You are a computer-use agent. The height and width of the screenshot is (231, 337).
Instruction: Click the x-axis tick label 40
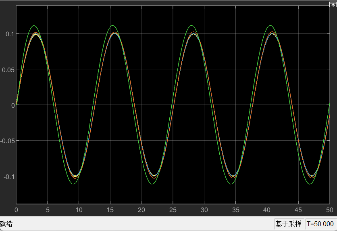[x=267, y=210]
